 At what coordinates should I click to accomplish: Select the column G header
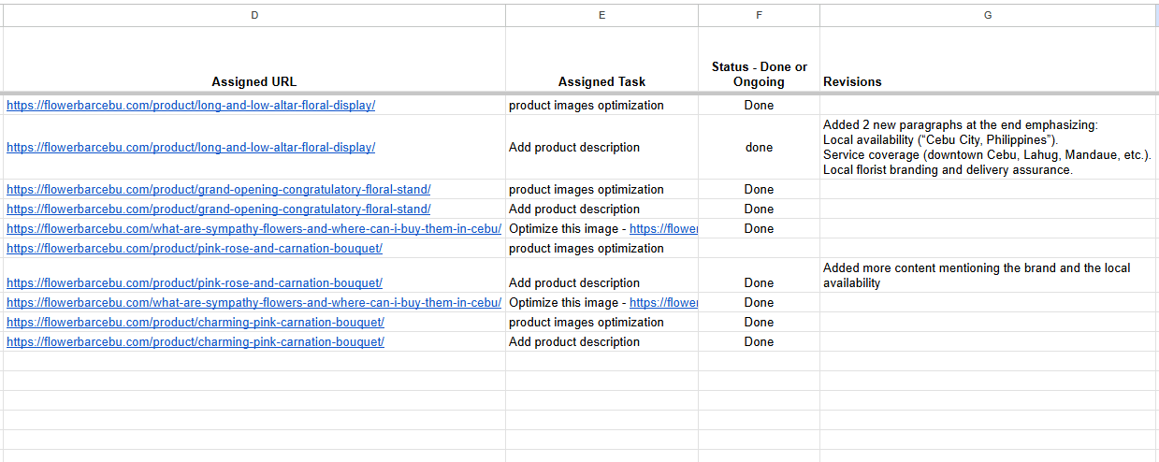coord(988,15)
